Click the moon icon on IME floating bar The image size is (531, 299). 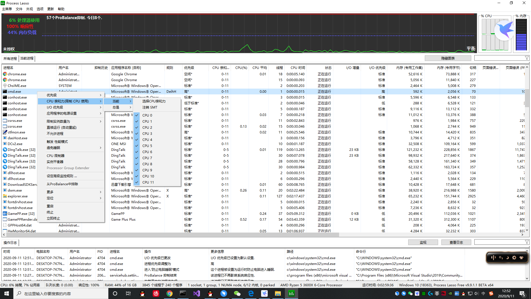point(507,257)
